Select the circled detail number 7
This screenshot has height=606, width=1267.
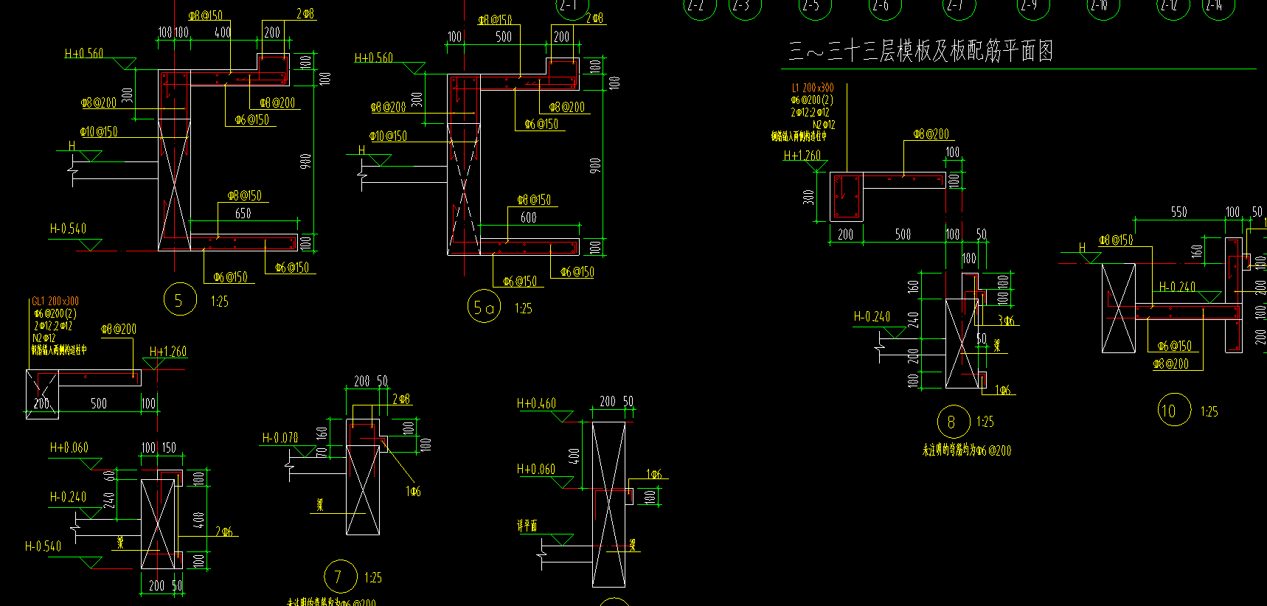[x=340, y=577]
